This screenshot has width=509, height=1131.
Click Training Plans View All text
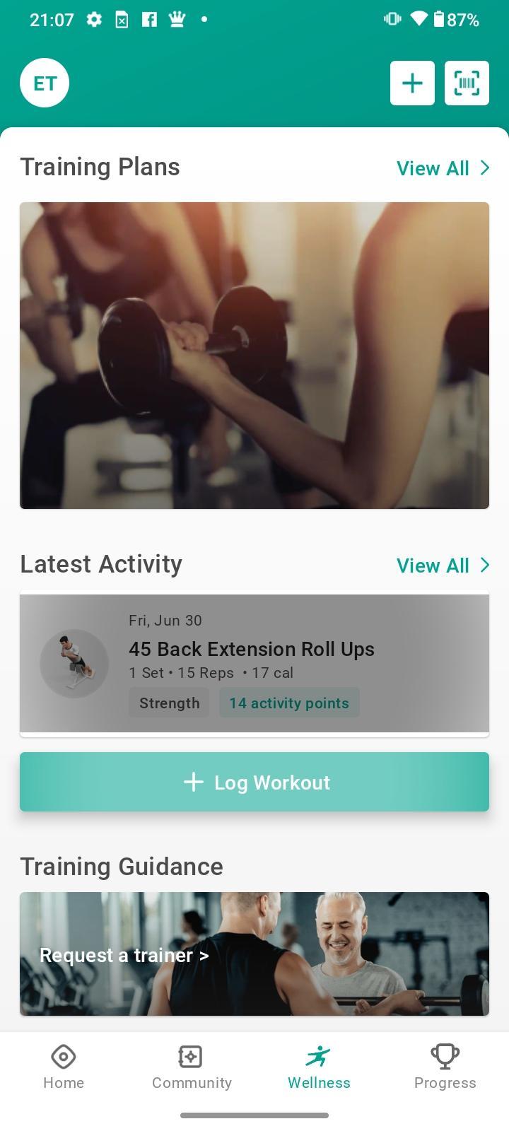(x=433, y=168)
